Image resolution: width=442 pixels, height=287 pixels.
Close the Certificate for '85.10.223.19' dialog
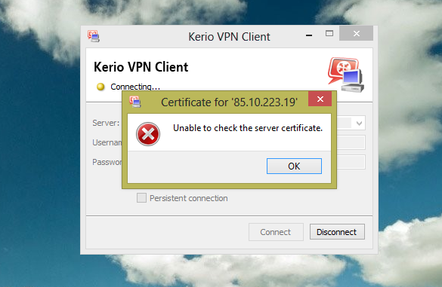pyautogui.click(x=320, y=99)
